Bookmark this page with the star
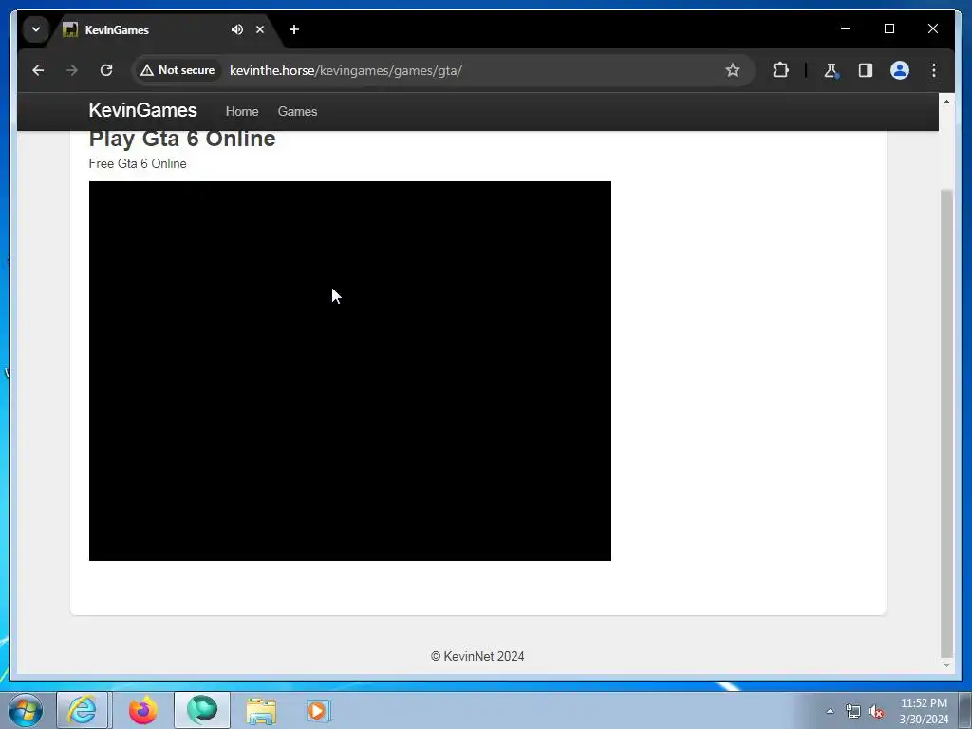The width and height of the screenshot is (972, 729). pyautogui.click(x=733, y=70)
